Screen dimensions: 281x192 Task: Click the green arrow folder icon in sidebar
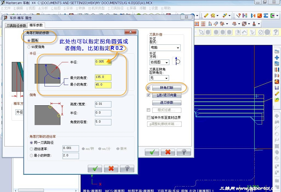tap(277, 100)
